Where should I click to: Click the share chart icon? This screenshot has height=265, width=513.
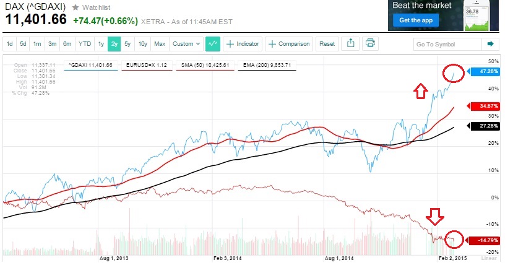tap(350, 44)
